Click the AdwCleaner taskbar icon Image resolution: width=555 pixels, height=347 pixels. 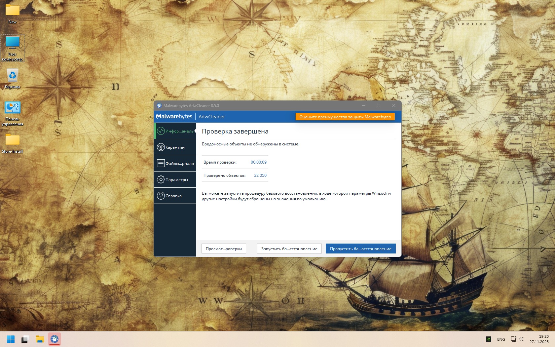55,339
